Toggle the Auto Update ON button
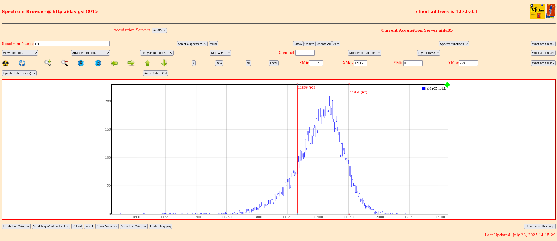The height and width of the screenshot is (241, 557). click(x=156, y=73)
